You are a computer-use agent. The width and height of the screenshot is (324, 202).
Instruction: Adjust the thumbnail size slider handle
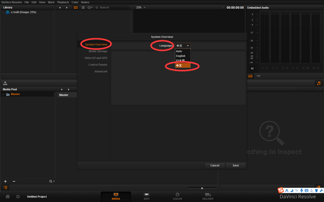[202, 188]
